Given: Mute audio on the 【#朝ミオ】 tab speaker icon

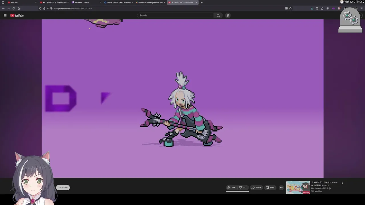Looking at the screenshot, I should [x=44, y=3].
